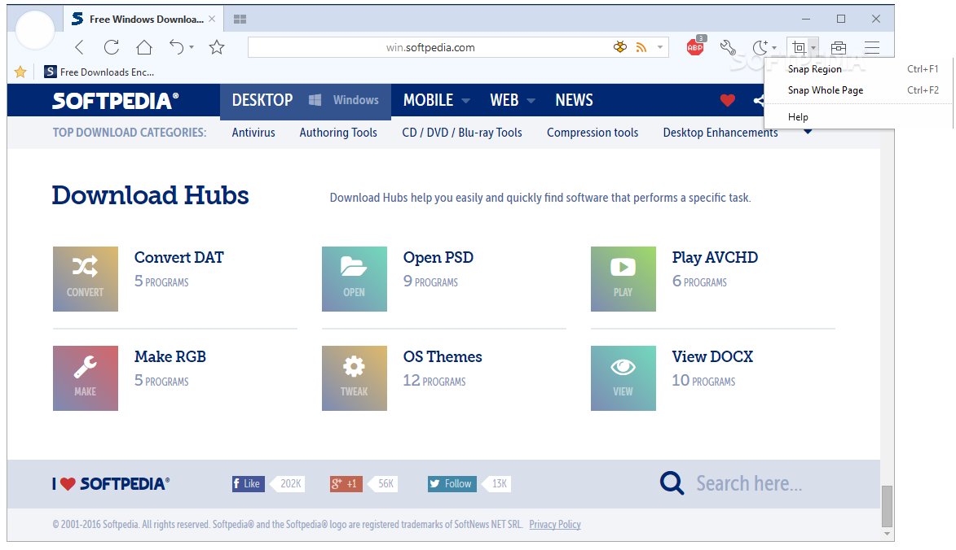This screenshot has height=550, width=956.
Task: Click the Search here input field
Action: [x=748, y=483]
